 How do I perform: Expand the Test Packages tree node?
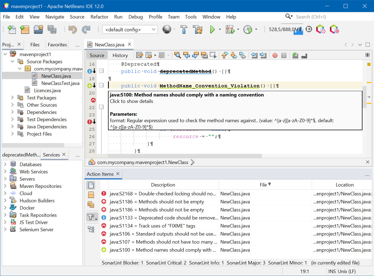click(x=12, y=98)
